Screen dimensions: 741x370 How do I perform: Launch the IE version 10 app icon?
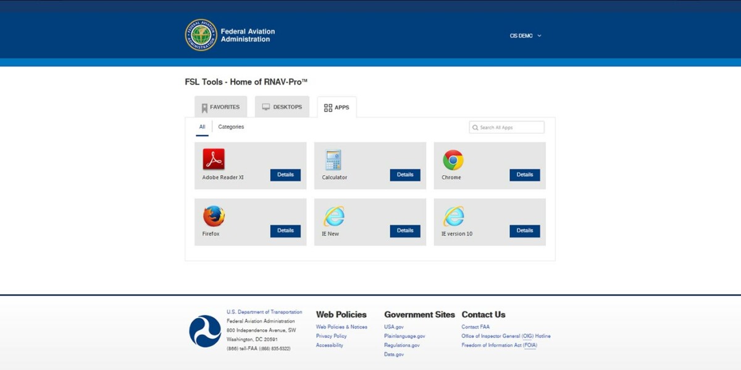pos(452,215)
